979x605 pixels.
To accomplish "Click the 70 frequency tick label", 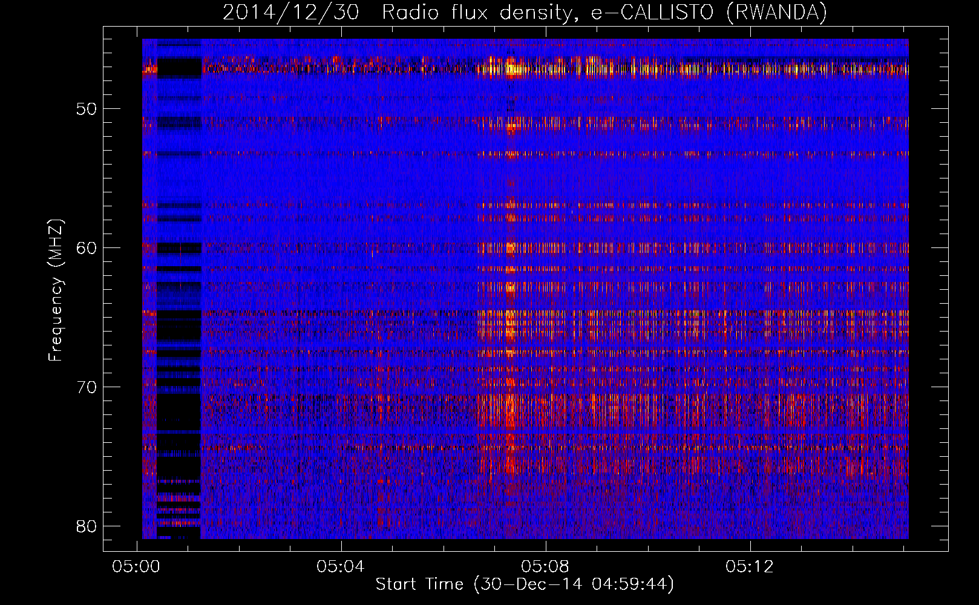I will coord(87,387).
